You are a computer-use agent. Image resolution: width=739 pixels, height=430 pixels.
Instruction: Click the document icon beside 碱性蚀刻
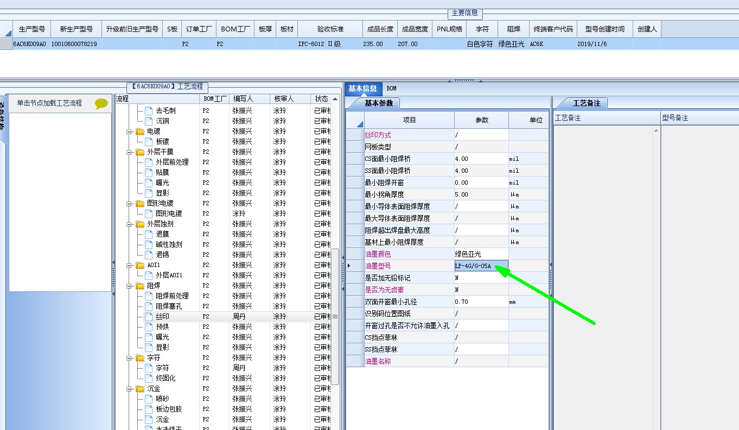pyautogui.click(x=149, y=244)
